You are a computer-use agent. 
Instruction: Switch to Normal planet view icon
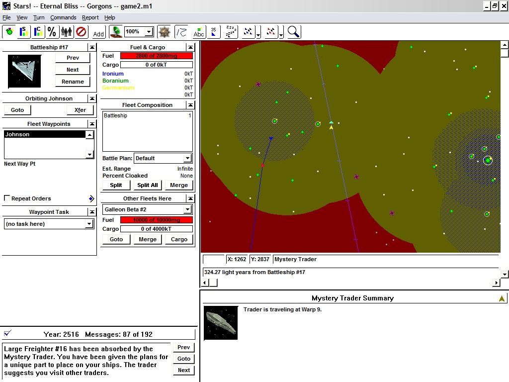pos(9,32)
